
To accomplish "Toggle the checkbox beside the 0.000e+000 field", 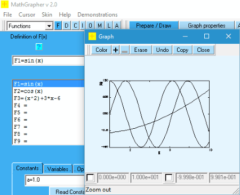I will 90,177.
